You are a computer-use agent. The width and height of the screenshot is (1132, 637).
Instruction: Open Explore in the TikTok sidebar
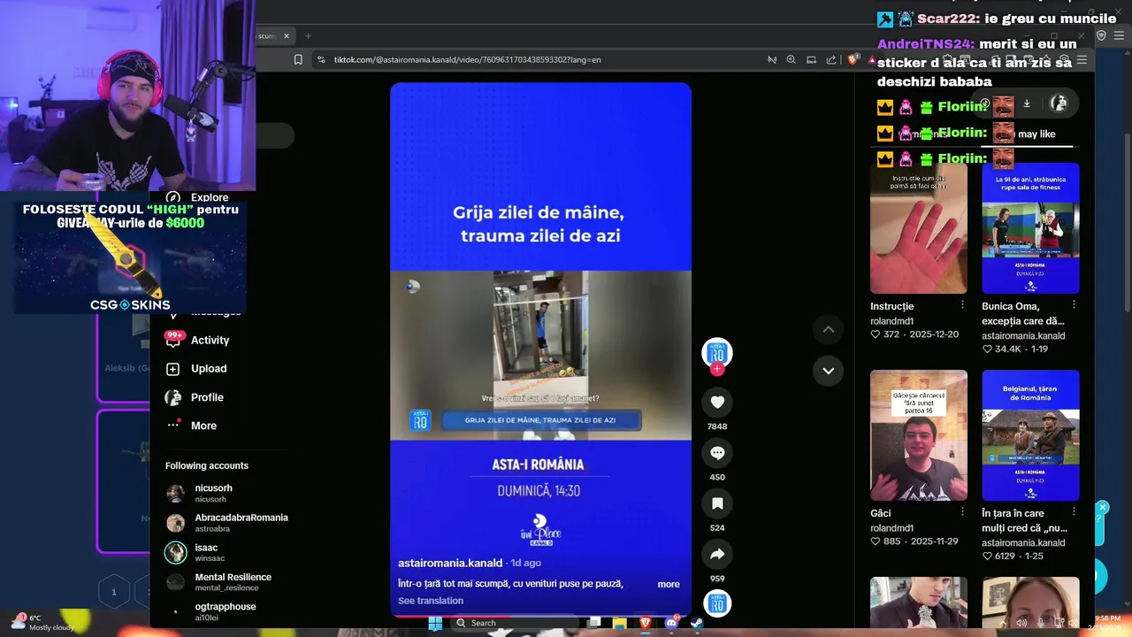click(x=210, y=197)
